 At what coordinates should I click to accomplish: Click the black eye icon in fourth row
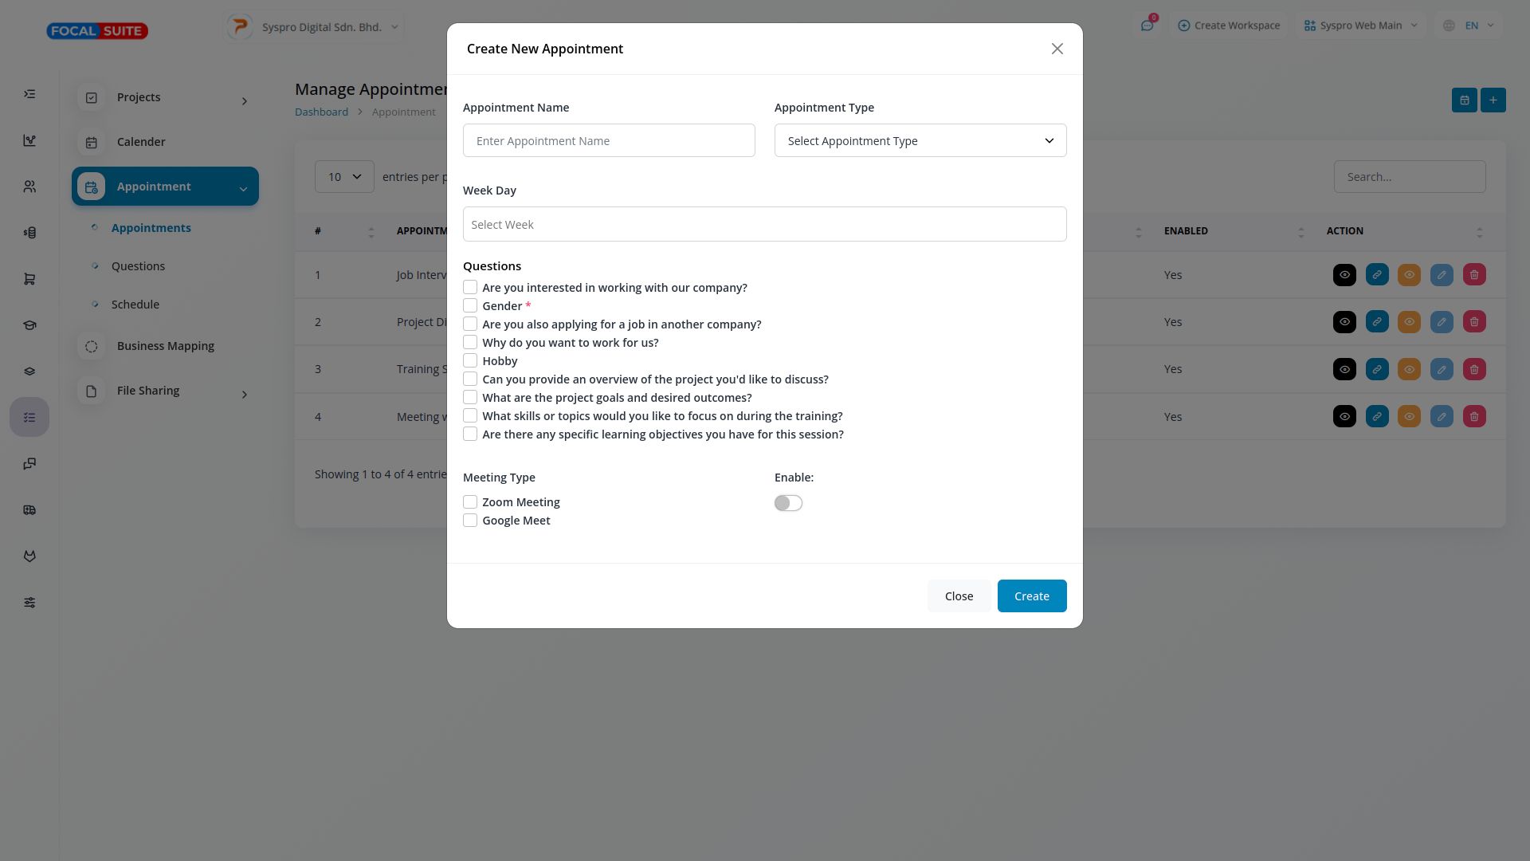tap(1344, 417)
